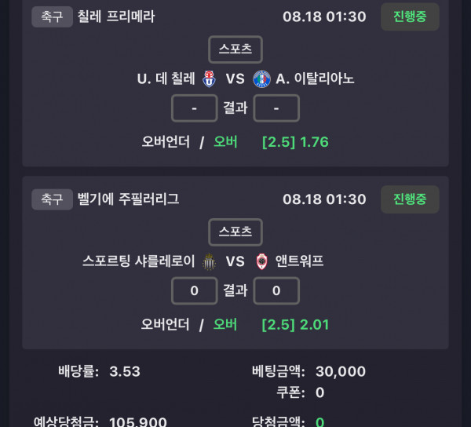Click the 배당률 3.53 value
471x427 pixels.
125,371
